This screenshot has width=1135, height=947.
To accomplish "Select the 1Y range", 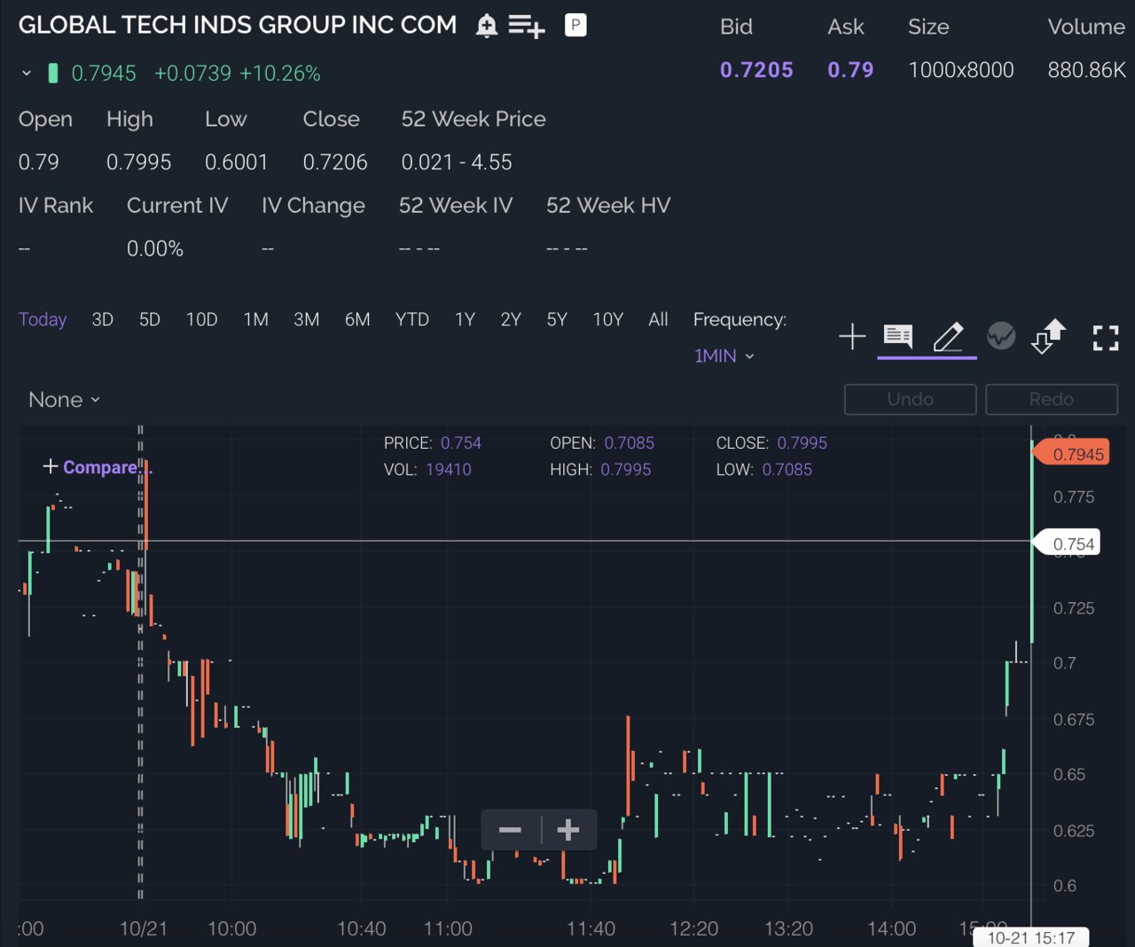I will [465, 319].
